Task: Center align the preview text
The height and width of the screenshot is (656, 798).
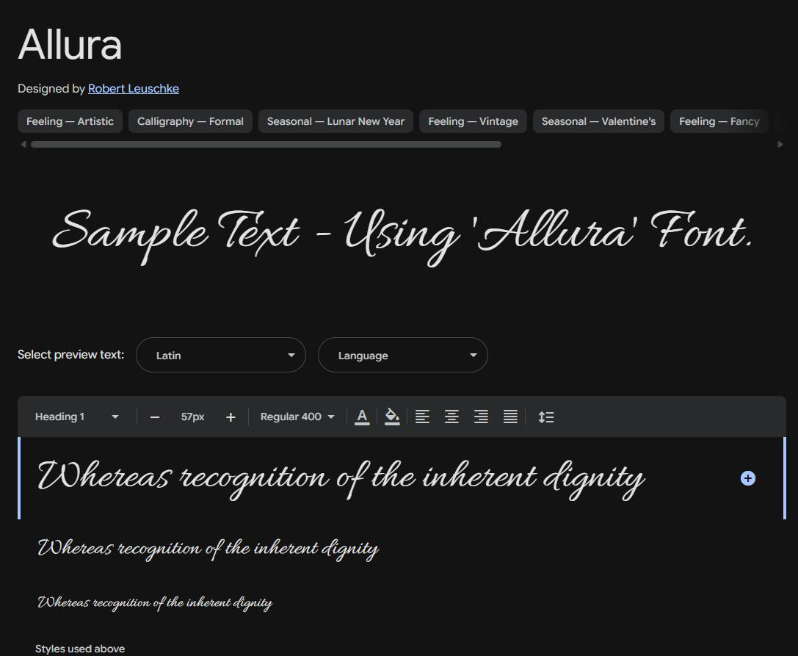Action: pyautogui.click(x=451, y=417)
